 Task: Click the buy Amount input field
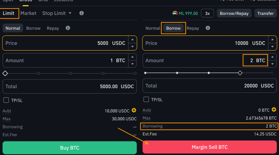coord(66,60)
